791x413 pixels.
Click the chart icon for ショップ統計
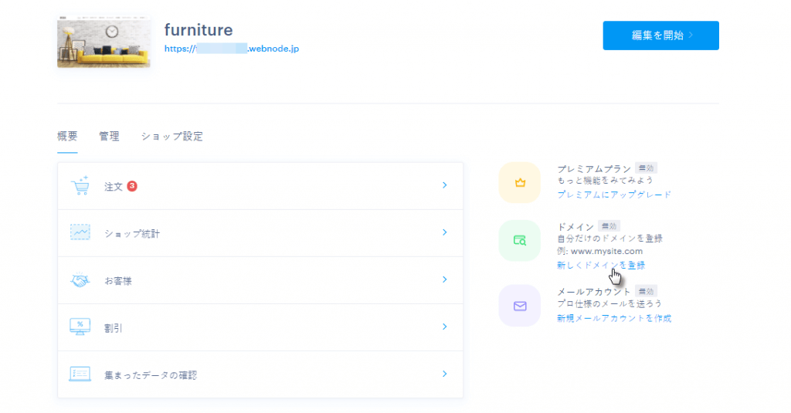pos(80,232)
